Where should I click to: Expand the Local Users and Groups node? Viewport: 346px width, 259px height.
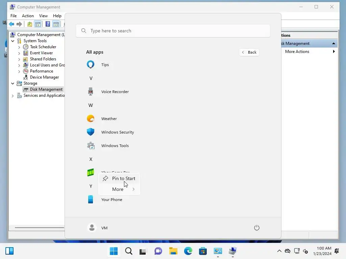pos(19,65)
